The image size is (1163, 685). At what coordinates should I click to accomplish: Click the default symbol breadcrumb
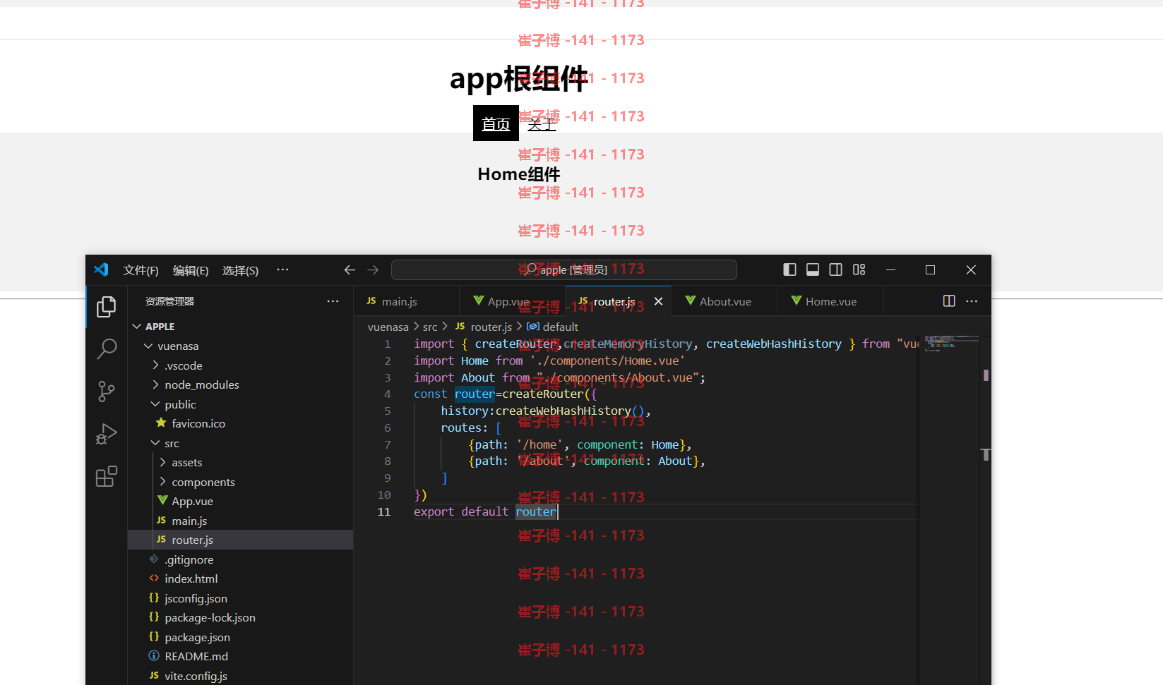(x=552, y=327)
